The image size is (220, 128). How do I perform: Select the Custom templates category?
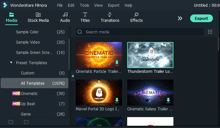[34, 73]
